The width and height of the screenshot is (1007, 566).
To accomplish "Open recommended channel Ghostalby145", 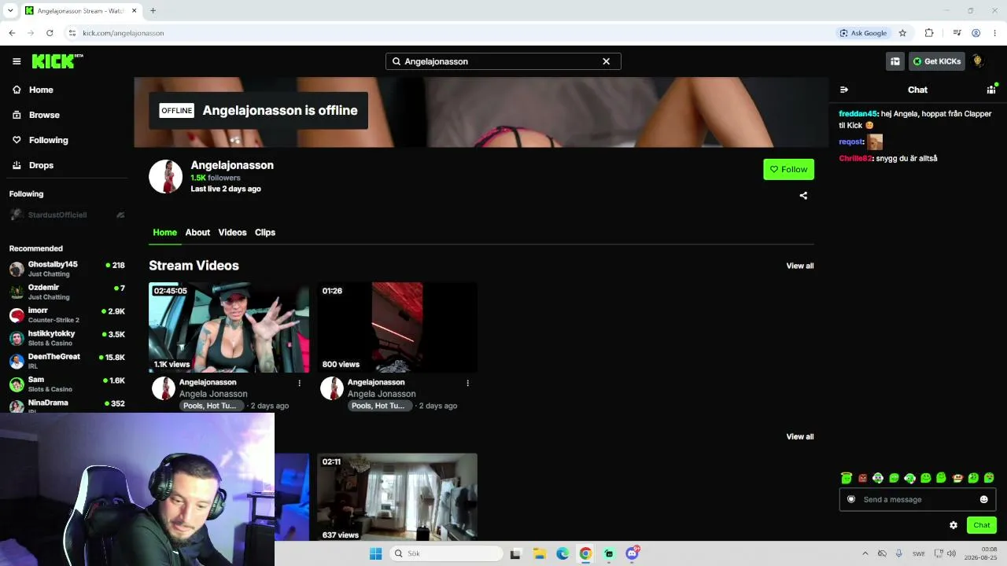I will point(67,269).
